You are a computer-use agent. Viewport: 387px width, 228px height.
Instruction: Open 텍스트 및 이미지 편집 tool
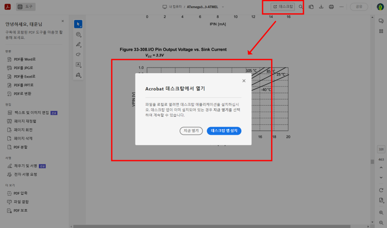click(32, 113)
